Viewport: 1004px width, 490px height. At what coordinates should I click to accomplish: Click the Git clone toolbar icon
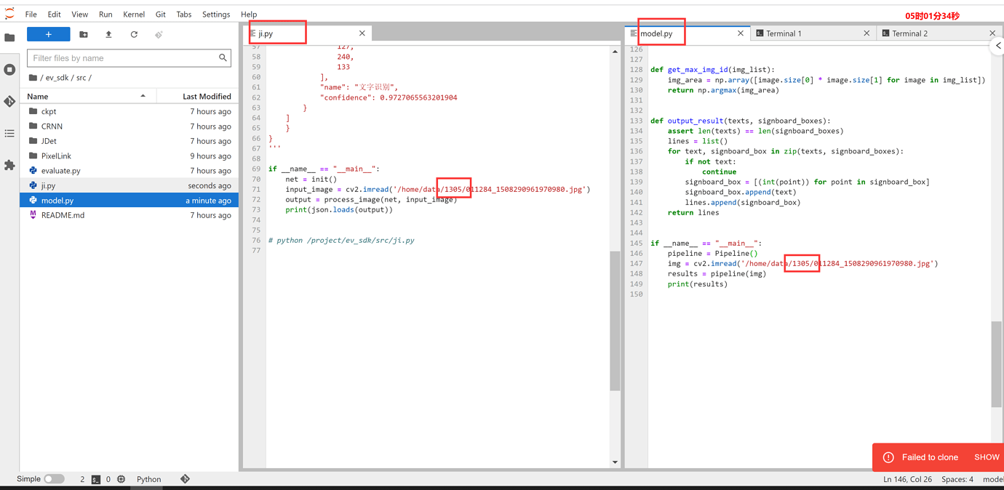tap(159, 34)
